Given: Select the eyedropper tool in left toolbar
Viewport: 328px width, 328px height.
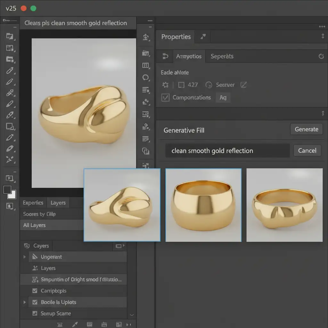Looking at the screenshot, I should click(10, 70).
